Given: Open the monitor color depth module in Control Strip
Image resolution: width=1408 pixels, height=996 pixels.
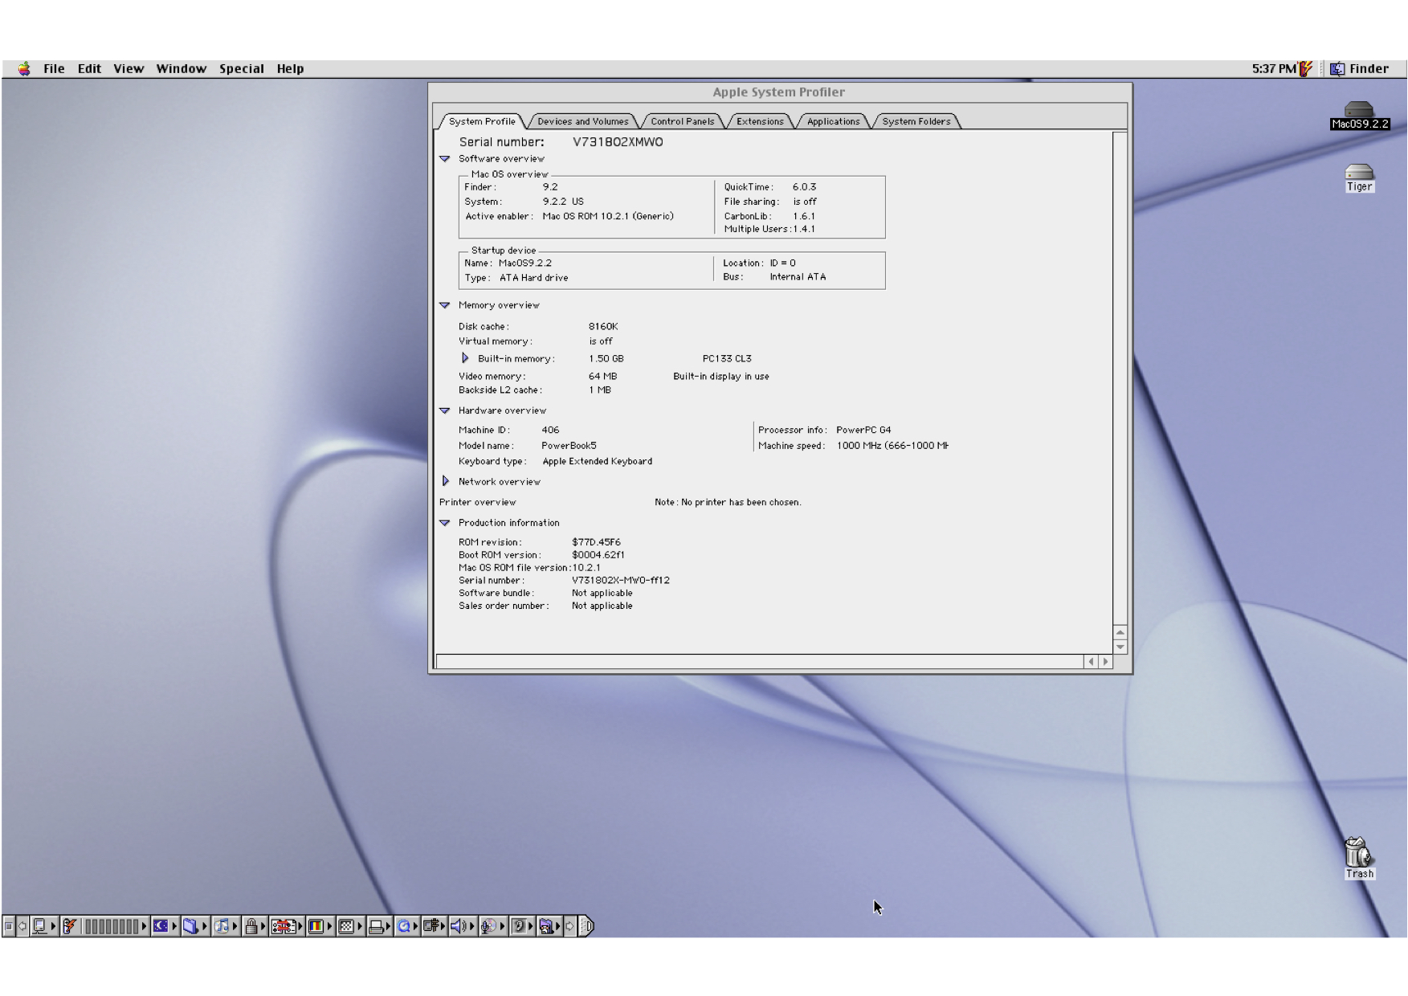Looking at the screenshot, I should click(320, 926).
